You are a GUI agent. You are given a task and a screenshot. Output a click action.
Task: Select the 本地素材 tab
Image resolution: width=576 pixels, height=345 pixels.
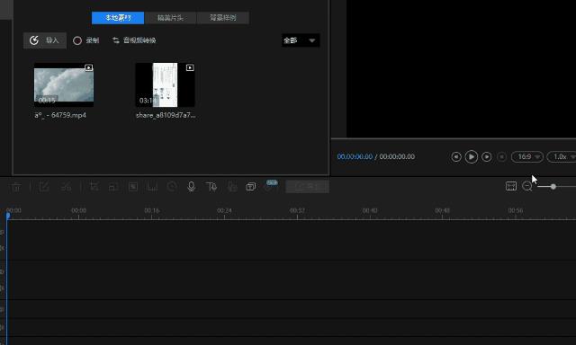point(118,18)
